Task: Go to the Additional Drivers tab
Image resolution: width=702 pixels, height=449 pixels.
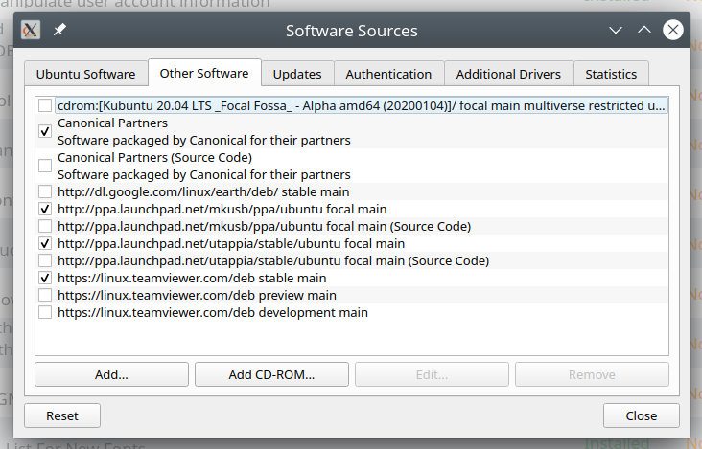Action: click(x=508, y=74)
